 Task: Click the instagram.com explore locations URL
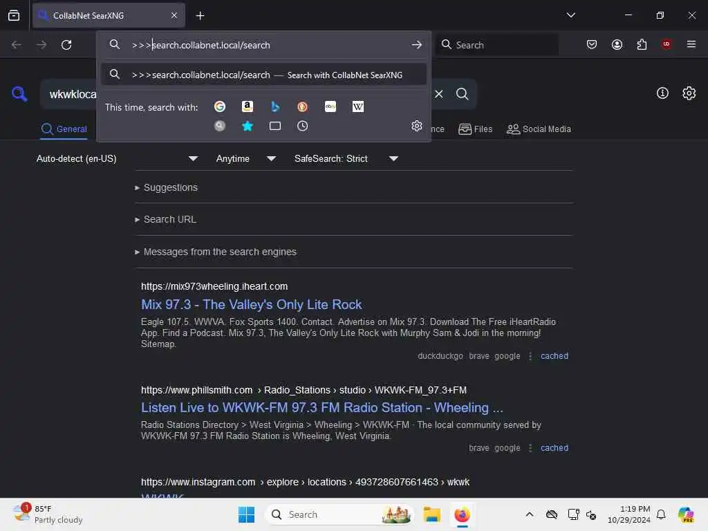305,482
